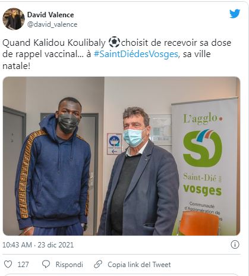Click the soccer ball emoji in tweet

point(114,42)
